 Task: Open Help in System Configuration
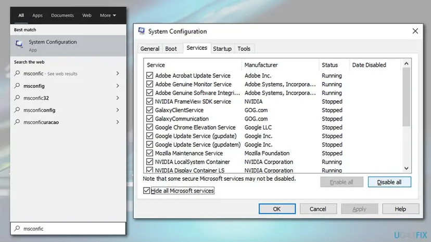[400, 209]
